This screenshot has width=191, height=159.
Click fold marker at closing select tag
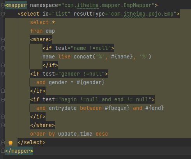[x=3, y=142]
